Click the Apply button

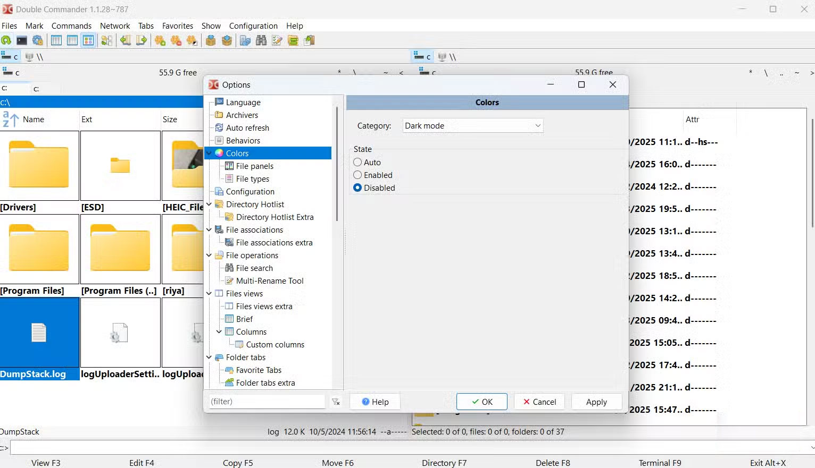[x=596, y=402]
